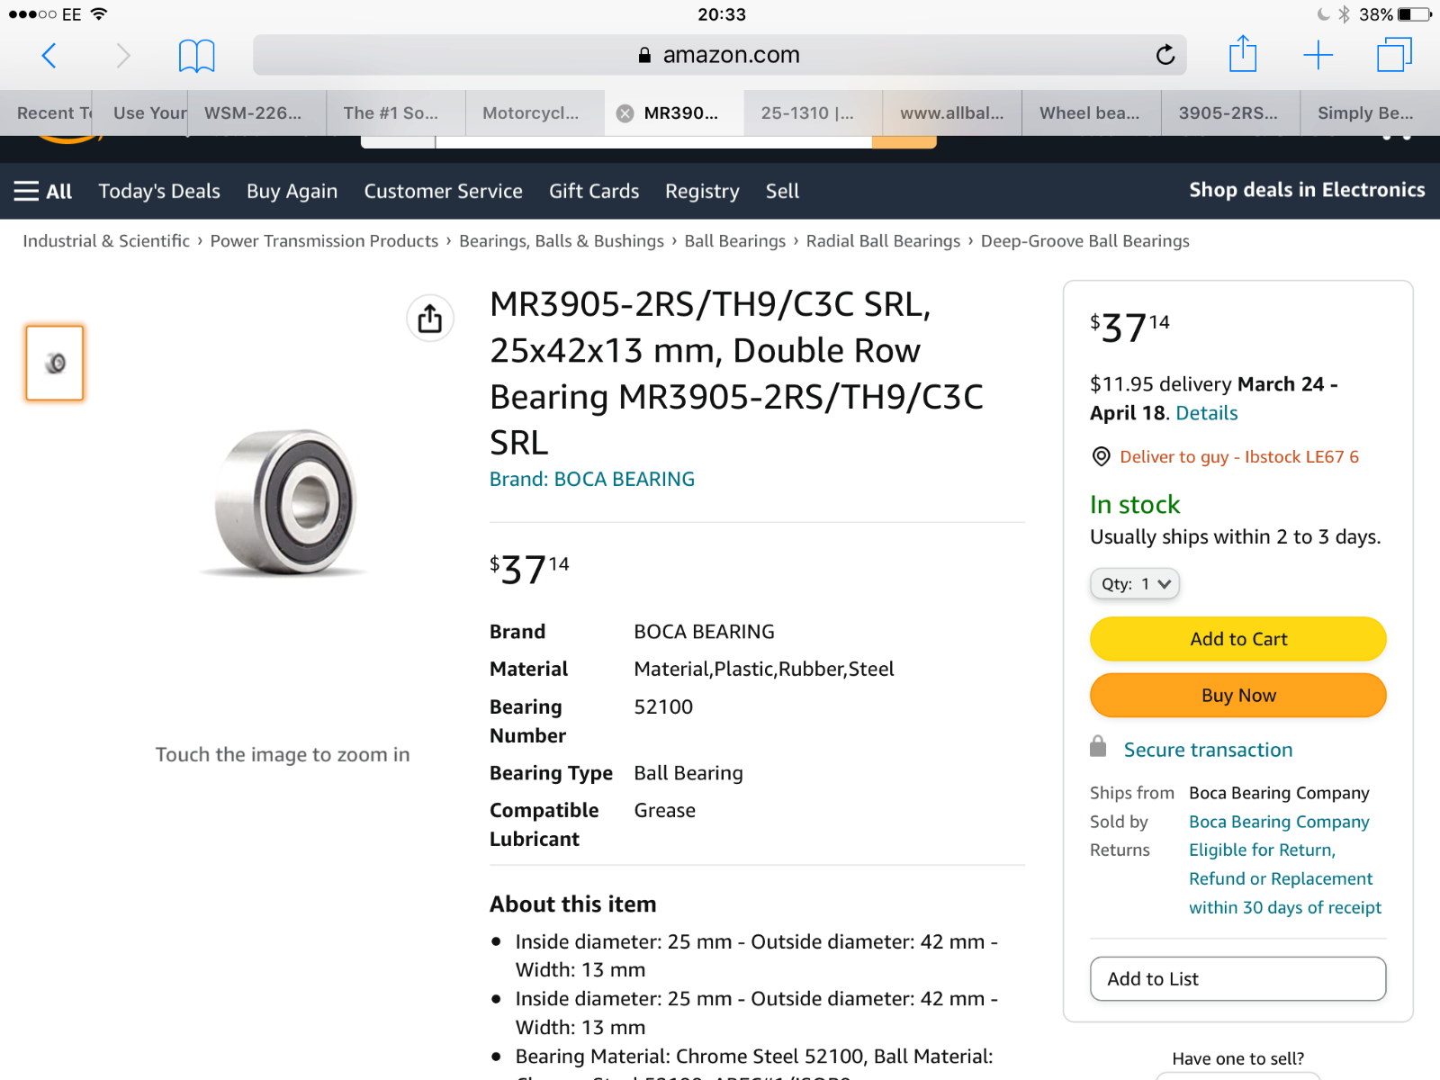Share the product via the image share icon
The height and width of the screenshot is (1080, 1440).
pyautogui.click(x=430, y=319)
